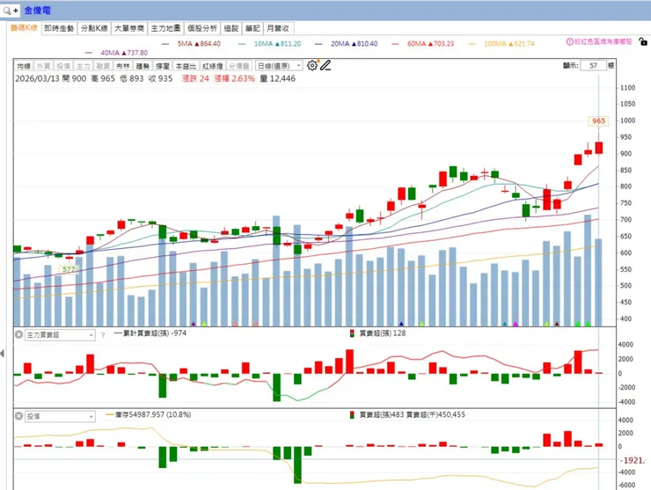Click the purple triangle marker below chart

[x=193, y=324]
